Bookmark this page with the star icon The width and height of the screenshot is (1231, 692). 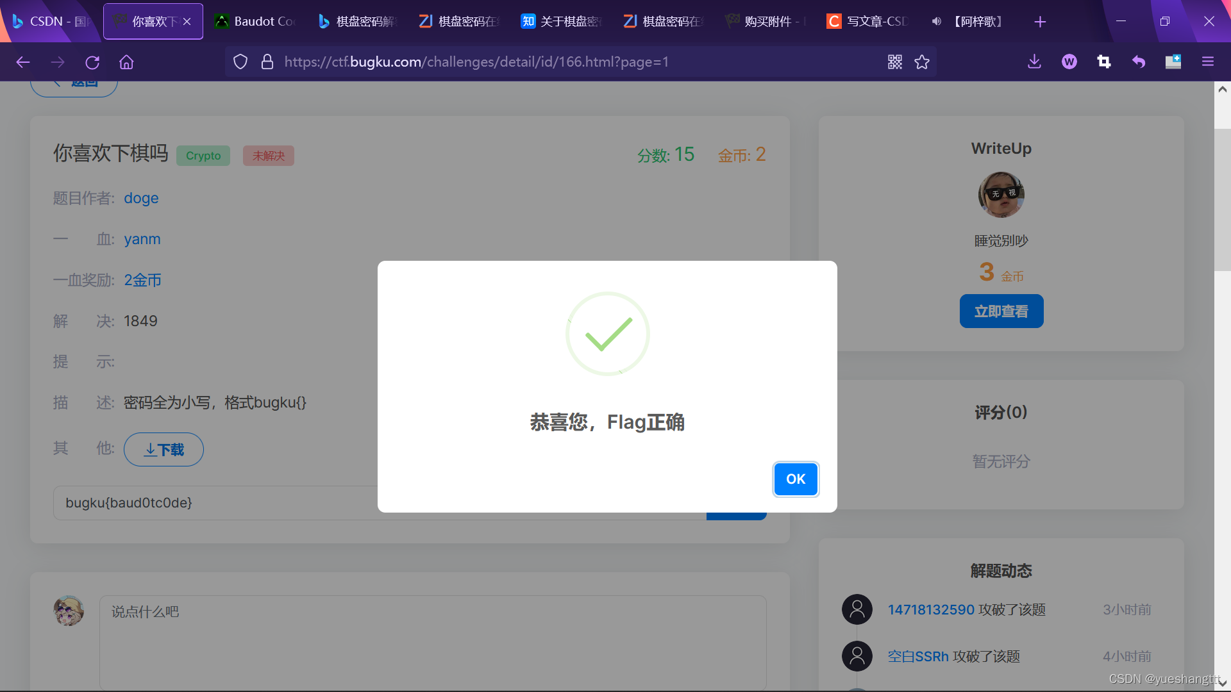pyautogui.click(x=922, y=62)
